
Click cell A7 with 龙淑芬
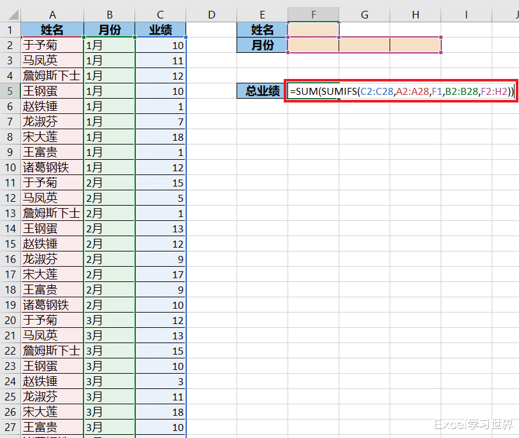pyautogui.click(x=52, y=122)
